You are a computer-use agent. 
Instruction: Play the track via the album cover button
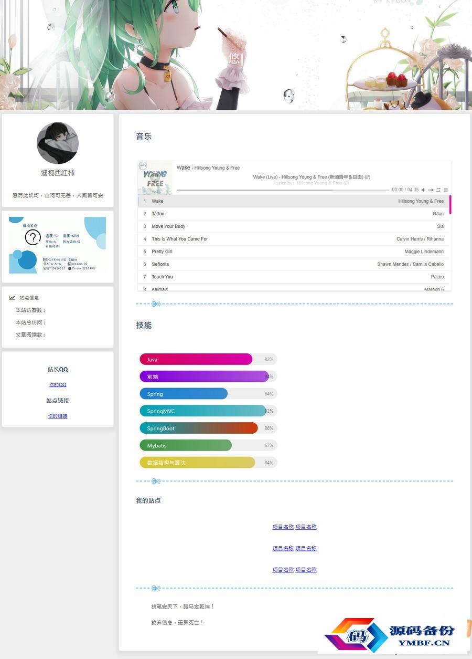point(155,177)
